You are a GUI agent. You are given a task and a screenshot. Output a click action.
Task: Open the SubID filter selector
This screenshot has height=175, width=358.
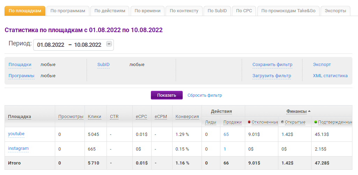pyautogui.click(x=103, y=65)
